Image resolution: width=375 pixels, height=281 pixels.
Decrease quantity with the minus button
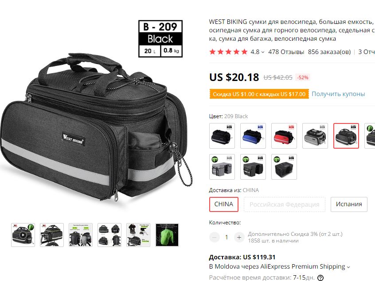[x=214, y=237]
